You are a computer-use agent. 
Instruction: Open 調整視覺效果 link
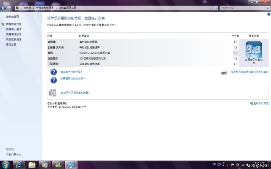click(x=14, y=24)
